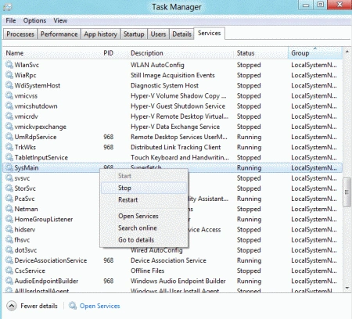
Task: Switch to the Startup tab
Action: [134, 34]
